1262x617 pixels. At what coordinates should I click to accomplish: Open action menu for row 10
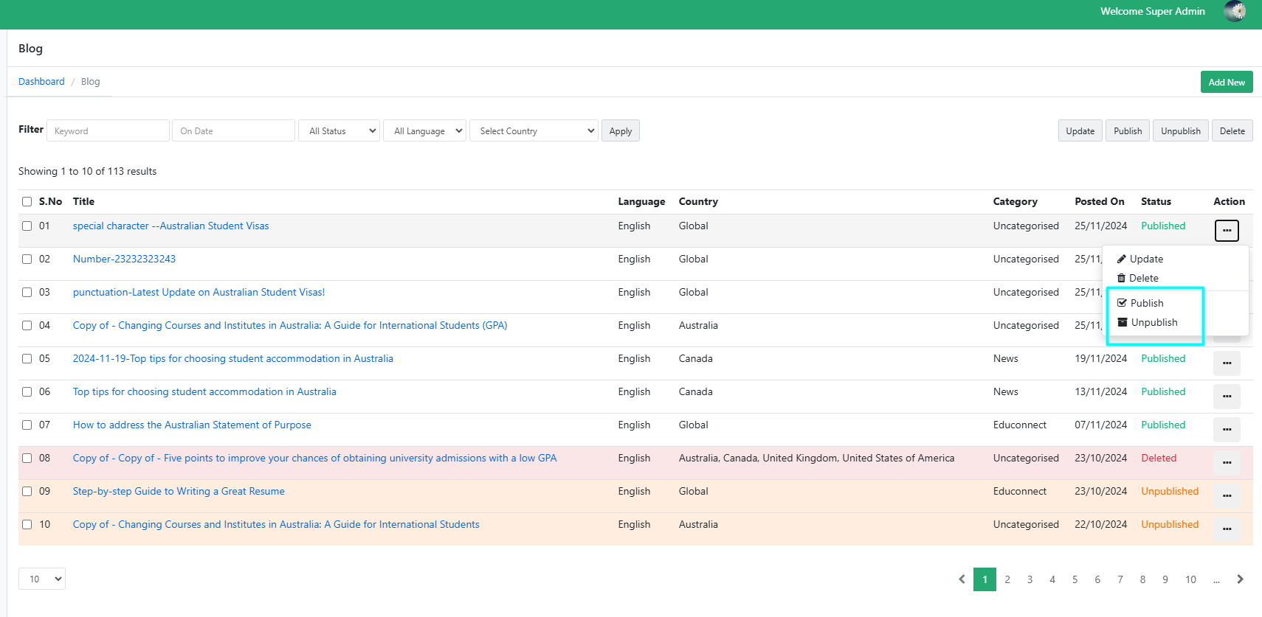tap(1227, 529)
